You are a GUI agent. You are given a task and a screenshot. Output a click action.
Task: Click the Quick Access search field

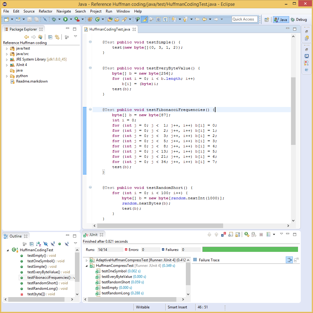(x=245, y=19)
